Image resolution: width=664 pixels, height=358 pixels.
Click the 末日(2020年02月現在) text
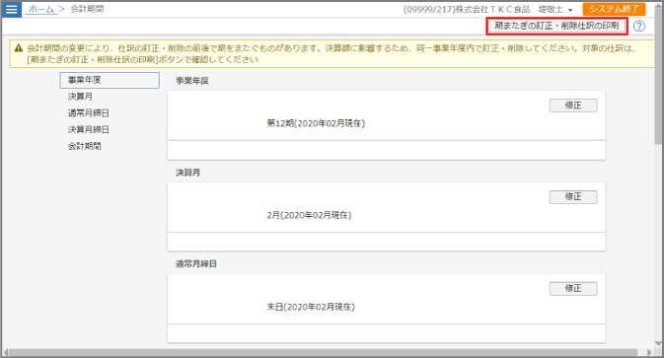(311, 307)
